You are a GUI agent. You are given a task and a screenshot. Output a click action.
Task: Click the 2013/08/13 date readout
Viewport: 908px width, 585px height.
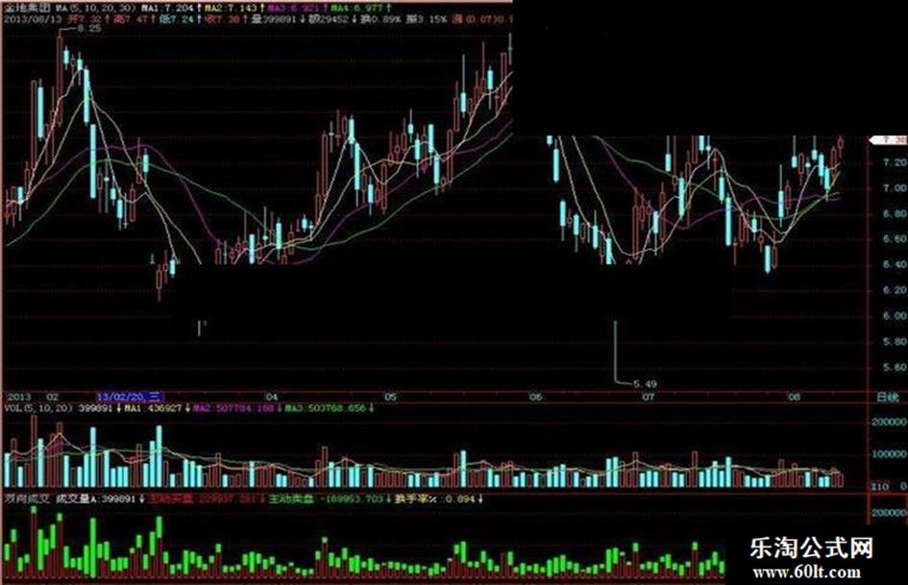pos(32,19)
